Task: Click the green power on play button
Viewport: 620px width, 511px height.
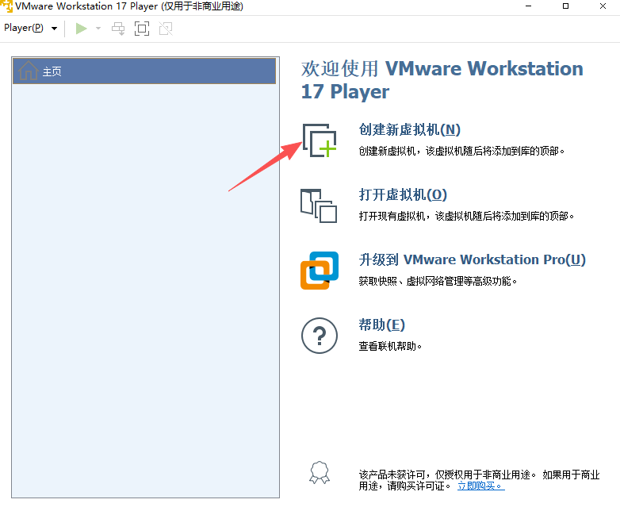Action: 81,29
